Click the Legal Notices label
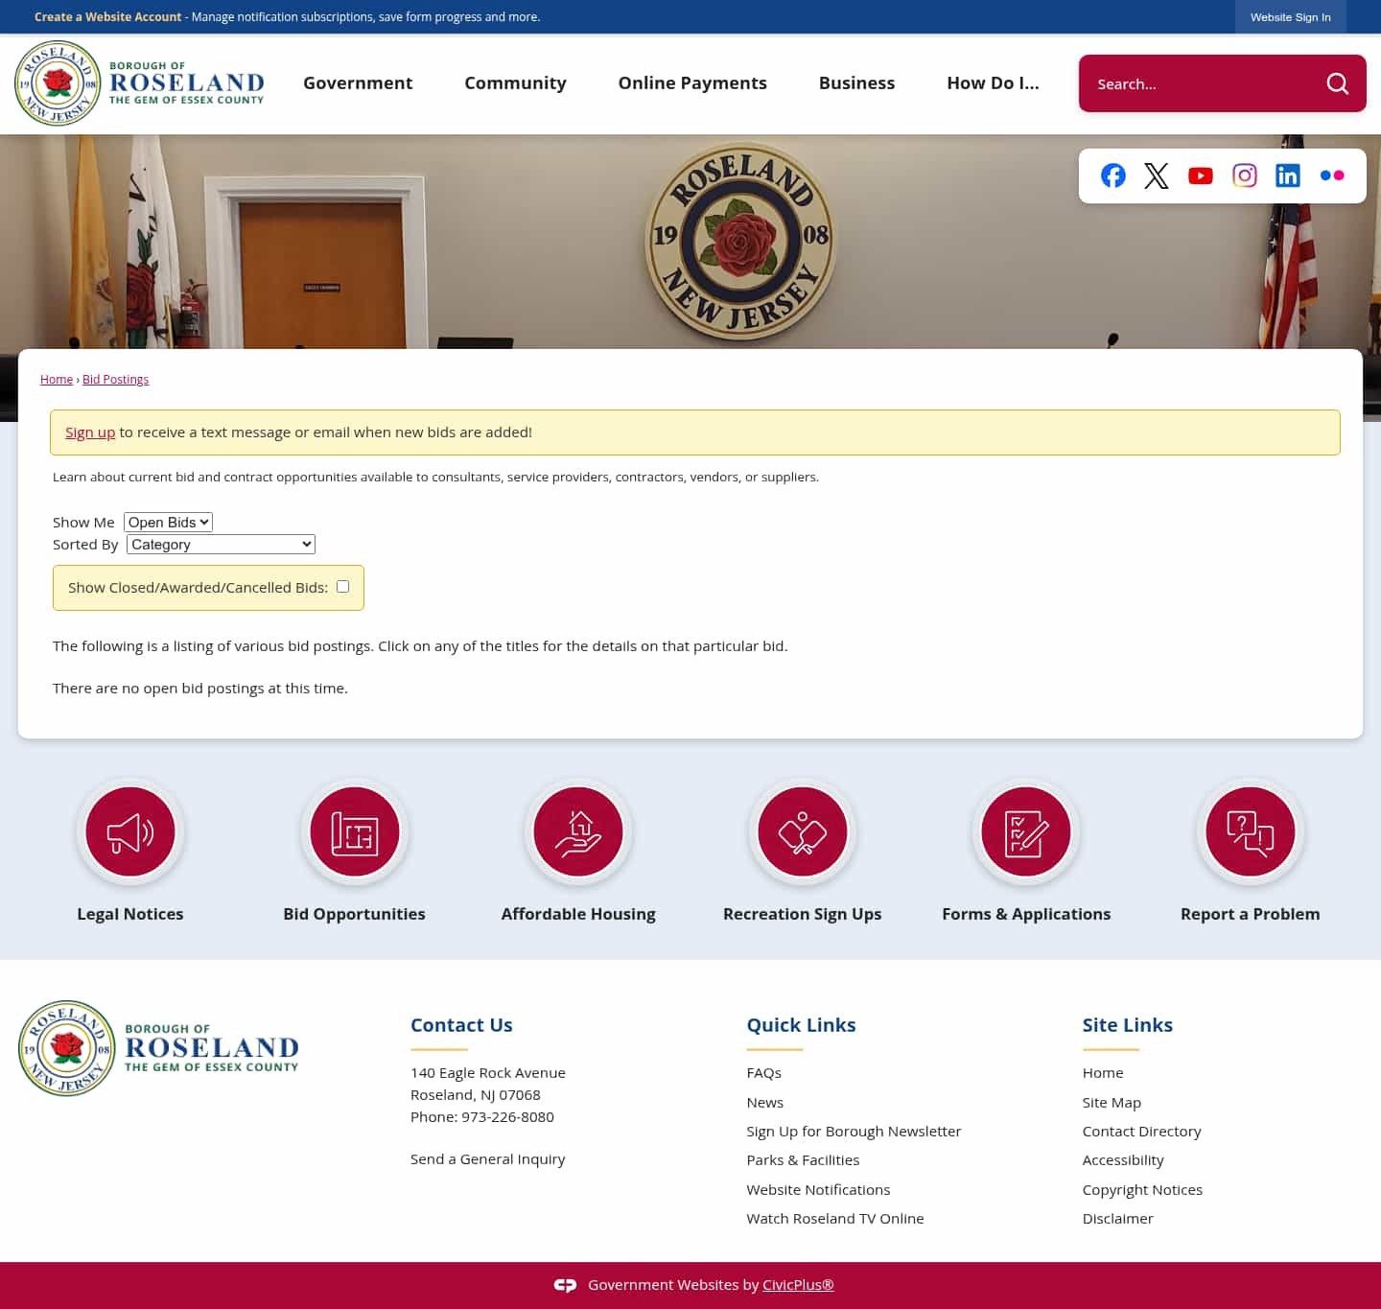 [x=130, y=914]
